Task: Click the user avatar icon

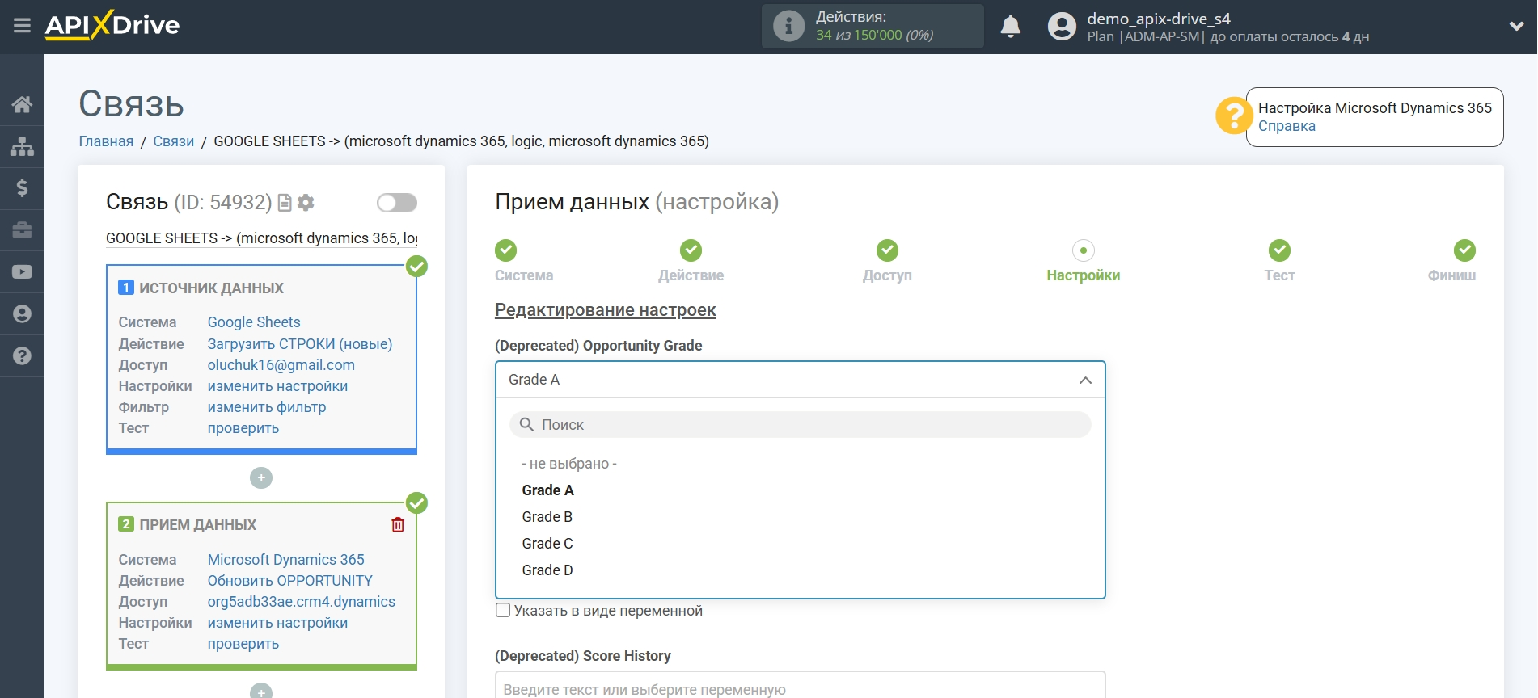Action: tap(1062, 27)
